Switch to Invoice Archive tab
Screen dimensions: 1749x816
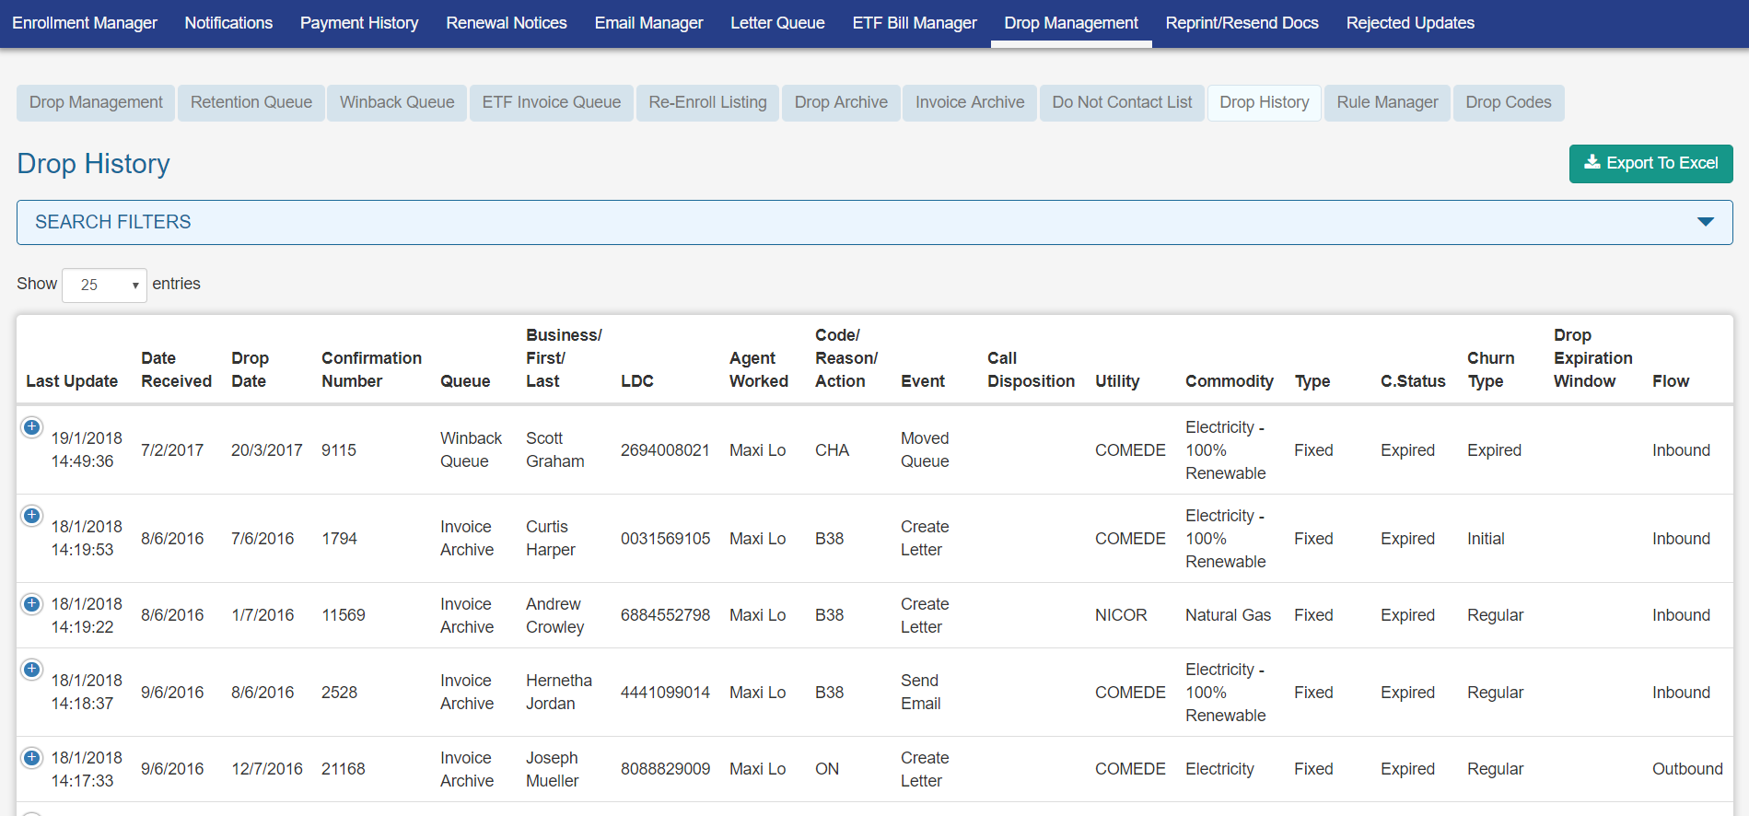click(x=970, y=102)
